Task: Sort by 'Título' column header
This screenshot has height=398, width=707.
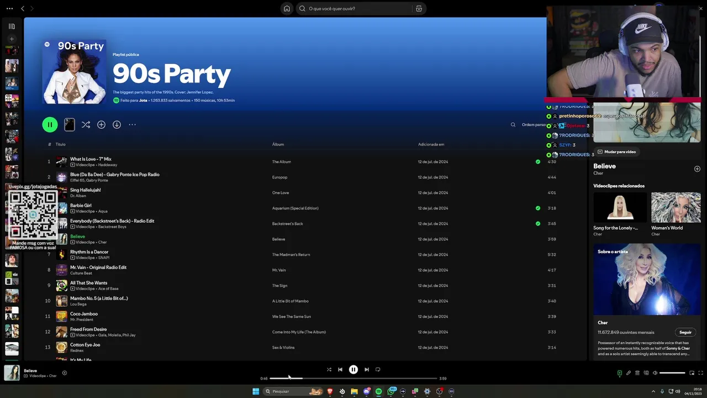Action: 60,144
